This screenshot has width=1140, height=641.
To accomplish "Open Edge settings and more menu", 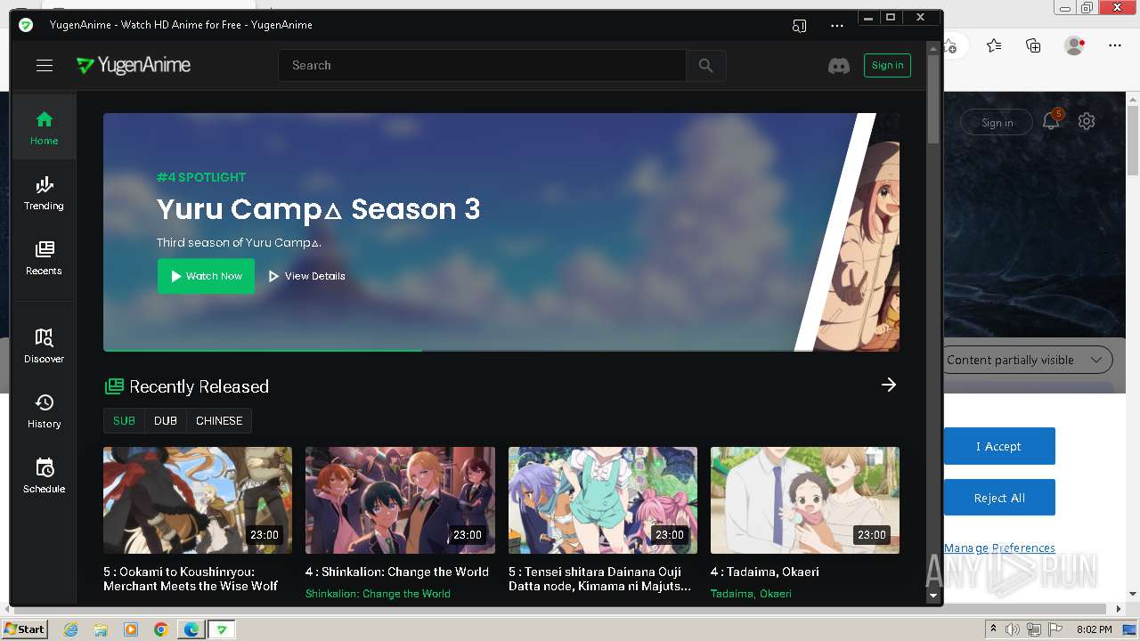I will click(1115, 45).
